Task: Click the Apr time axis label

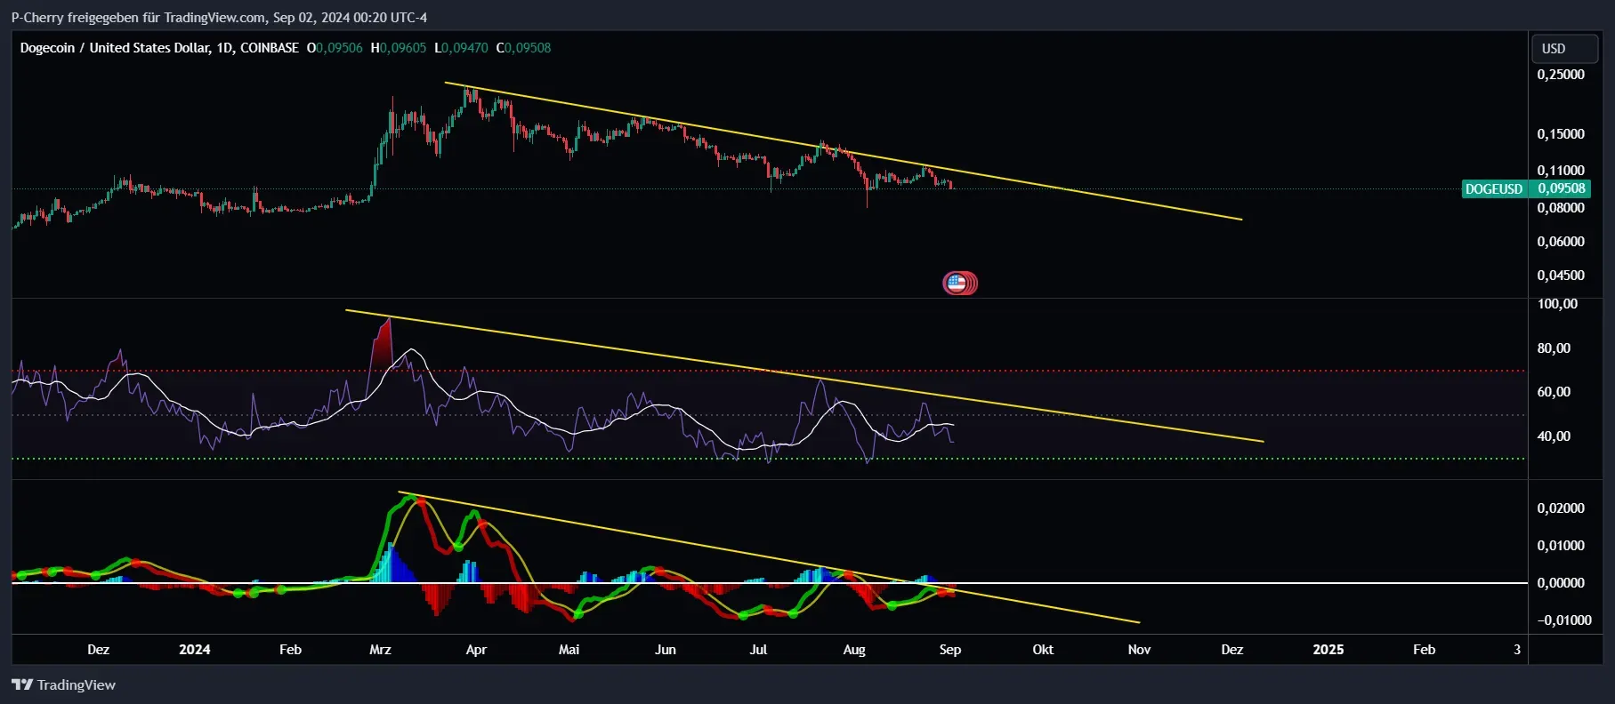Action: [476, 650]
